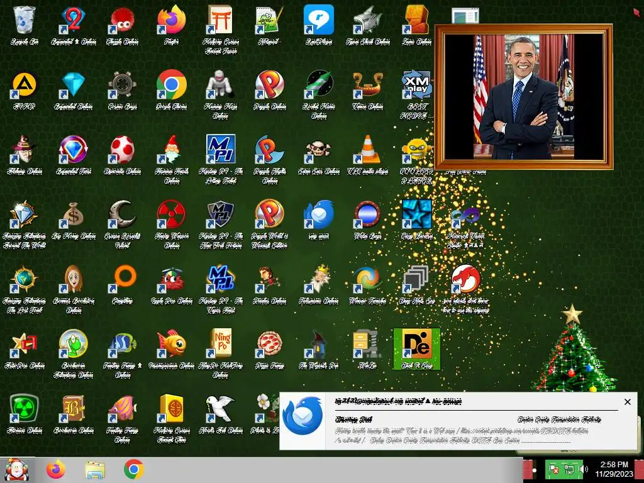Launch Google Chrome from the desktop icon
The image size is (644, 483).
coord(171,86)
